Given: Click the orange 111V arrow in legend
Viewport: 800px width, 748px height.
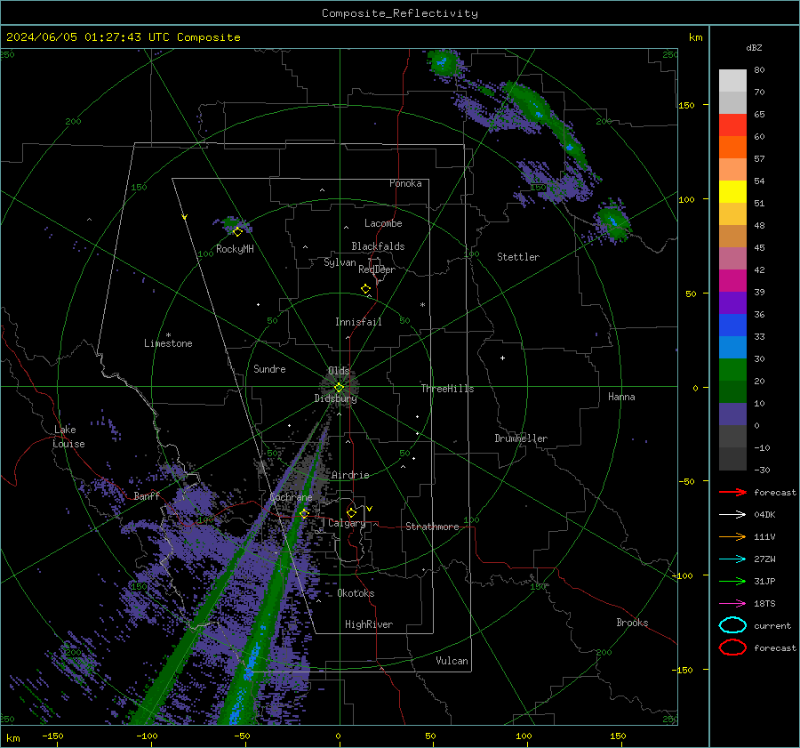Looking at the screenshot, I should (x=732, y=536).
